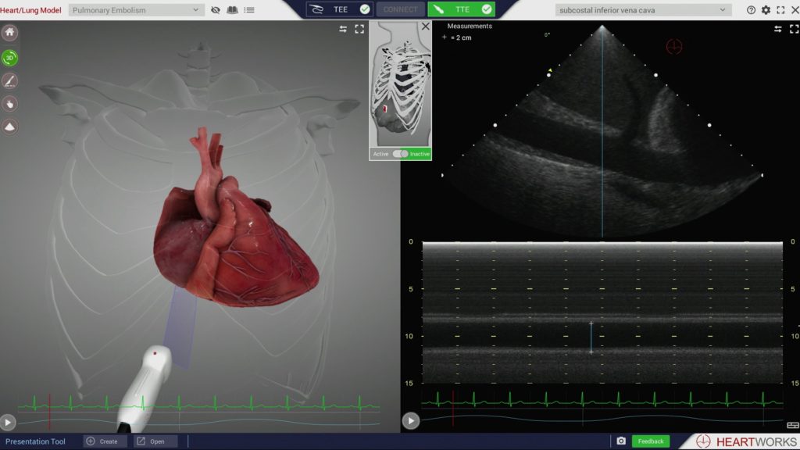Play the ultrasound ECG playback
This screenshot has height=450, width=800.
410,422
